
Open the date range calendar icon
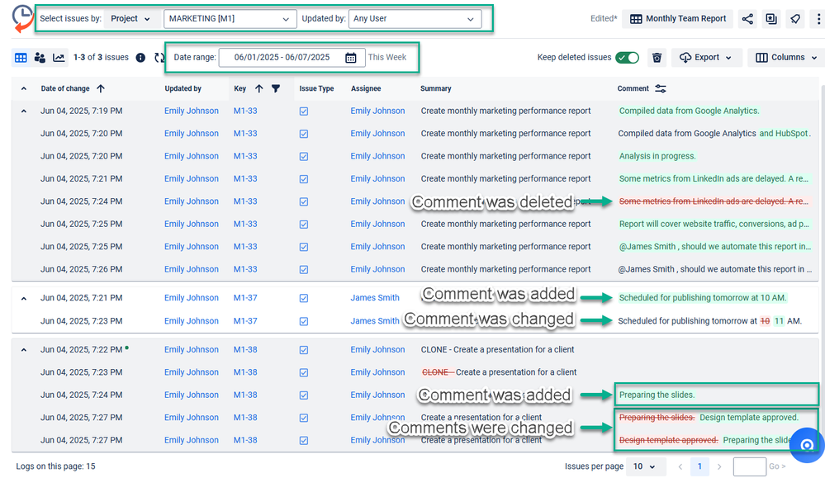tap(350, 58)
